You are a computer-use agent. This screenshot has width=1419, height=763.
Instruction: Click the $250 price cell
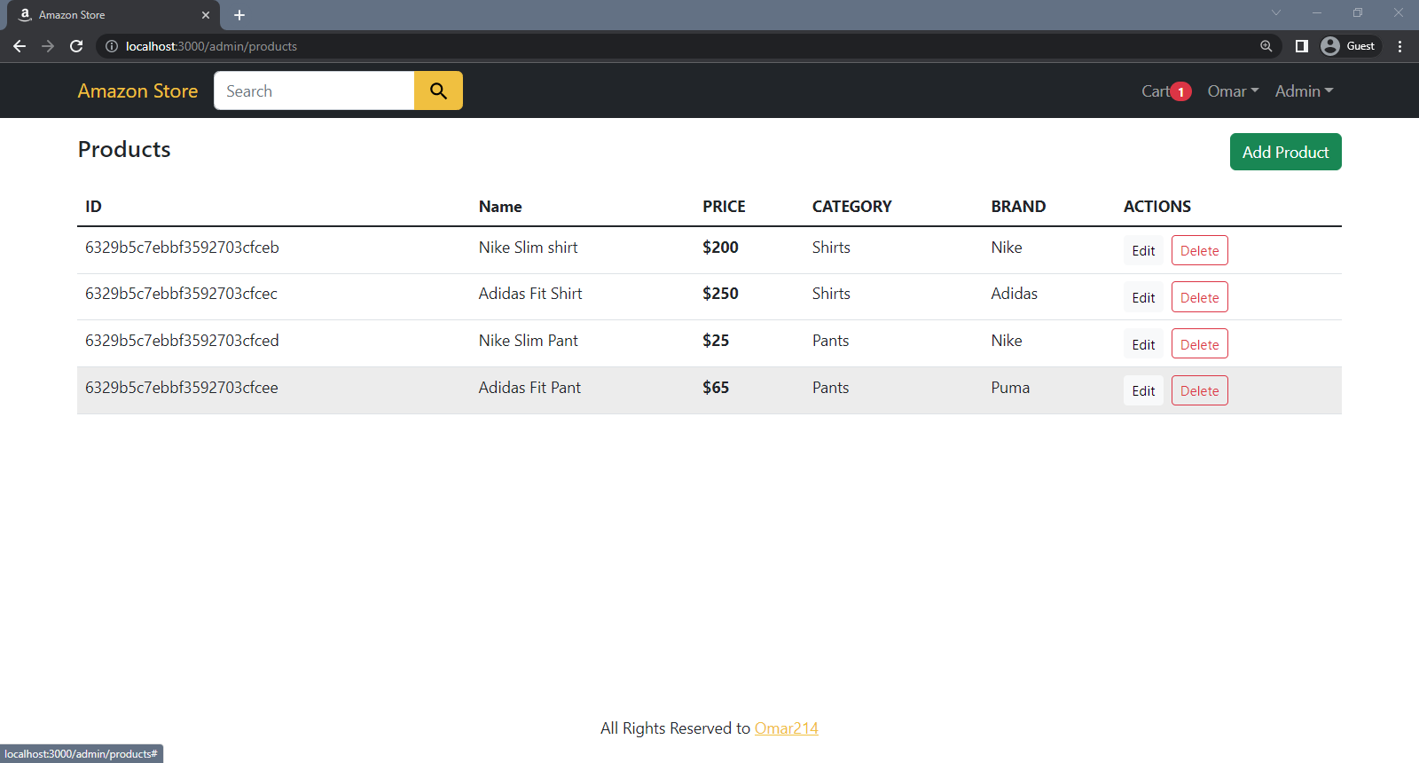(720, 294)
